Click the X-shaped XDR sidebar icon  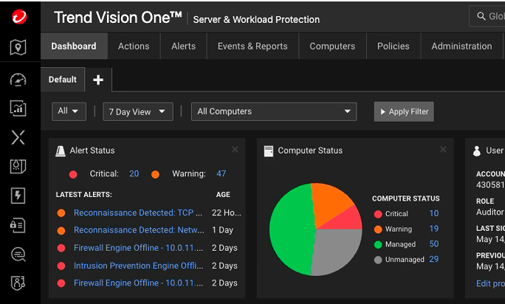point(18,137)
